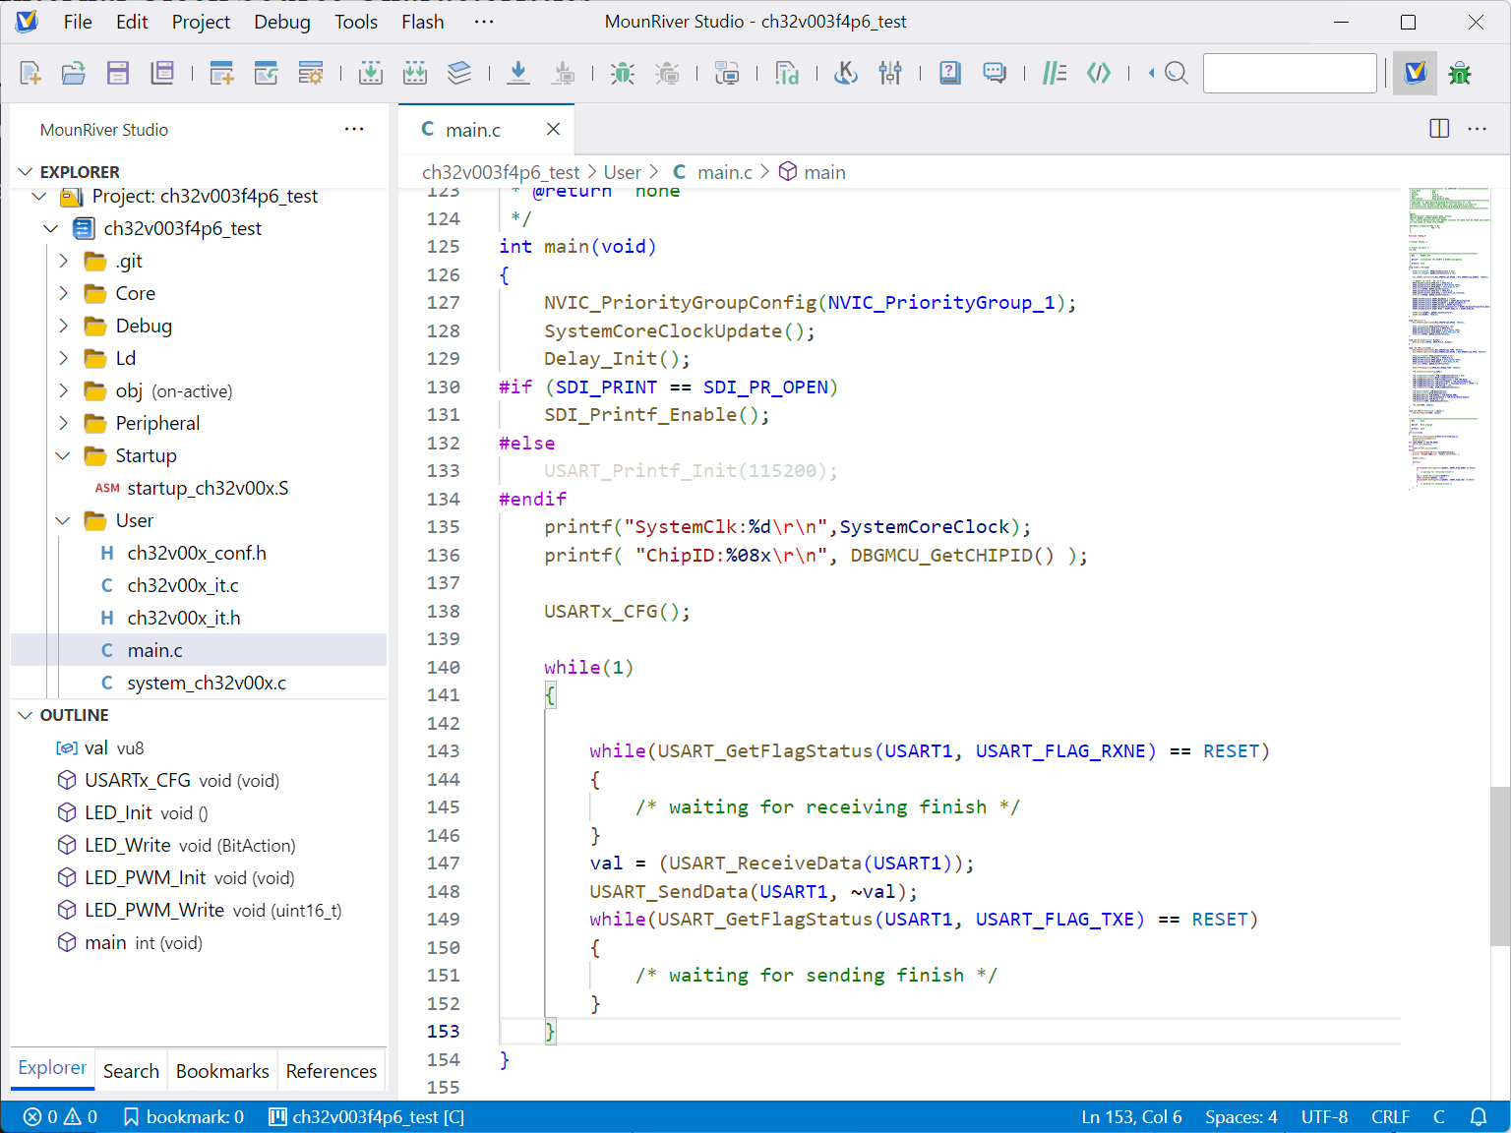Click the Import Project toolbar icon

pyautogui.click(x=267, y=73)
